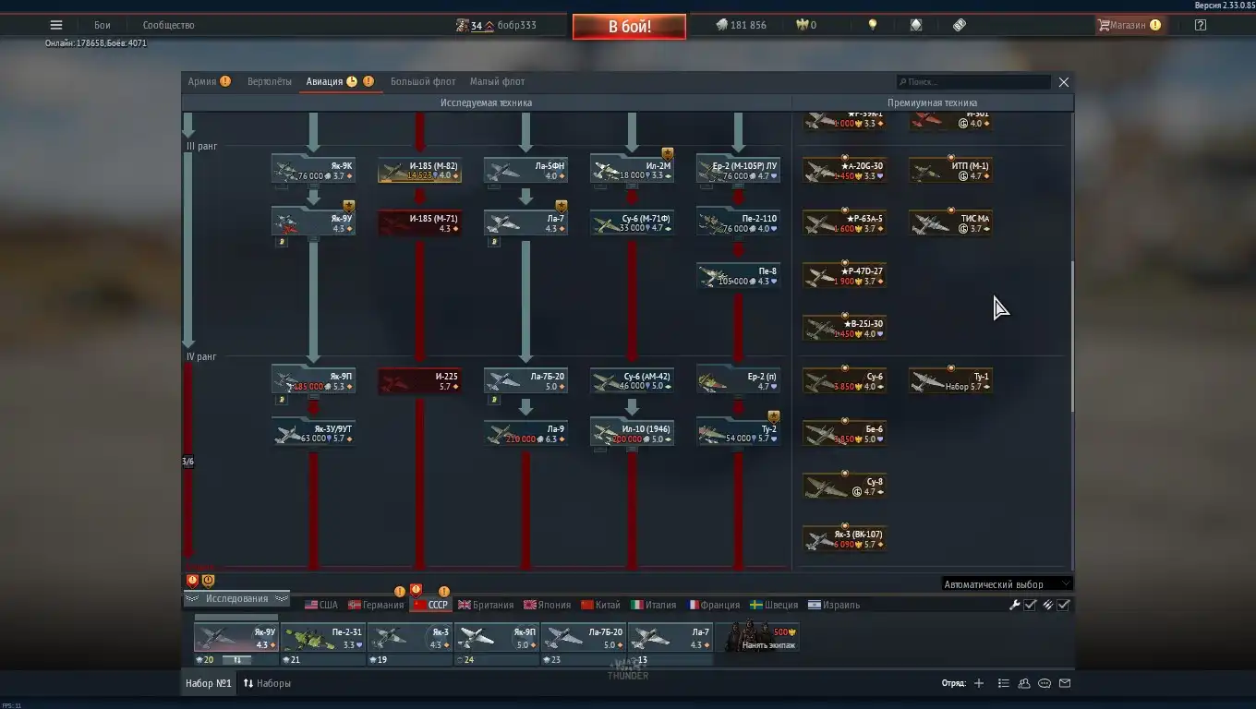Choose the Швеция nation tab
The width and height of the screenshot is (1256, 709).
(774, 606)
